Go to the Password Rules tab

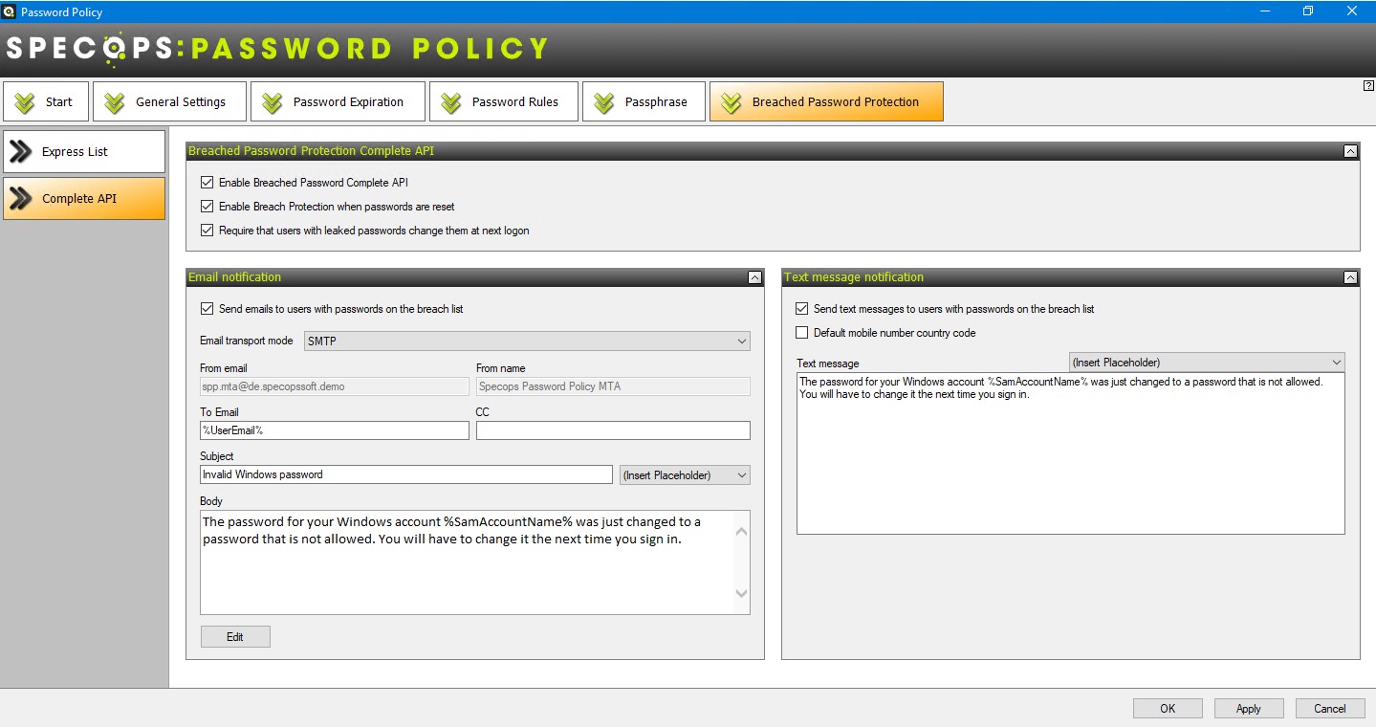(504, 101)
